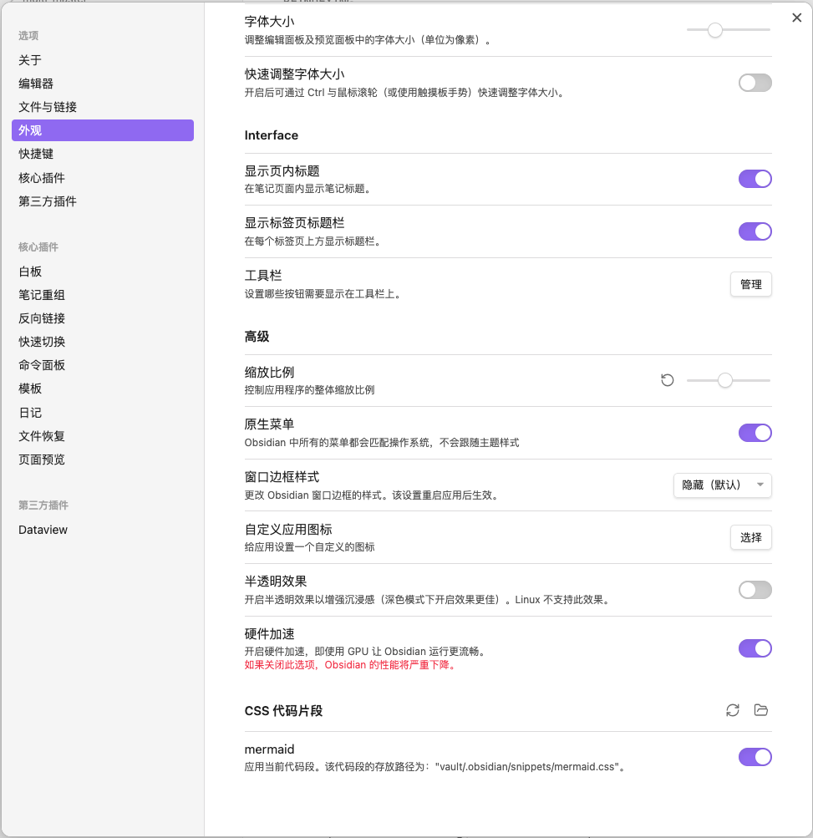Reload CSS snippets with the refresh icon
The height and width of the screenshot is (838, 813).
[732, 710]
